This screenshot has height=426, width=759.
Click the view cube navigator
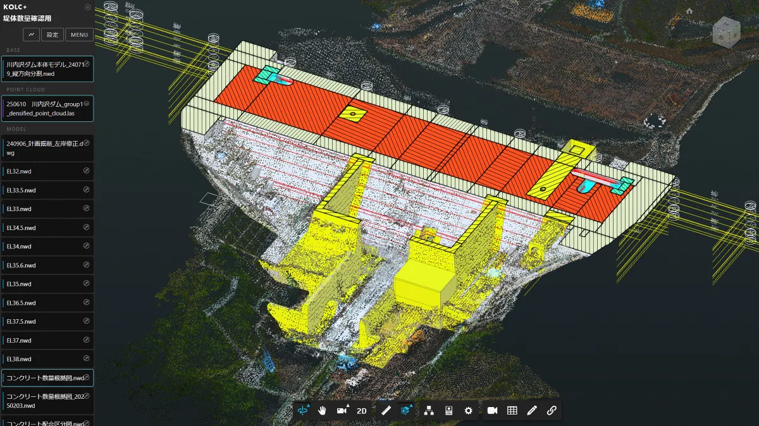[725, 33]
